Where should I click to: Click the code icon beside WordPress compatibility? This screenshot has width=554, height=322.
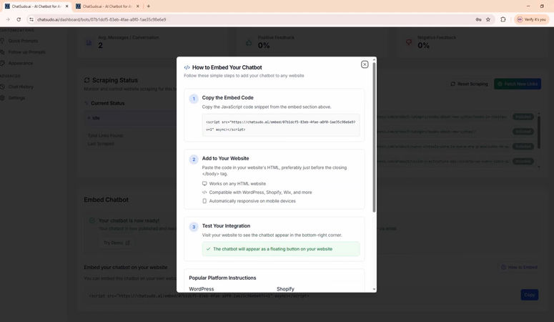click(204, 192)
